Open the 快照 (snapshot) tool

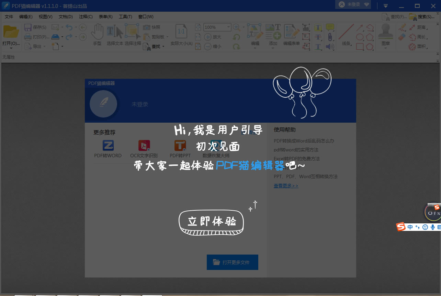tap(151, 27)
